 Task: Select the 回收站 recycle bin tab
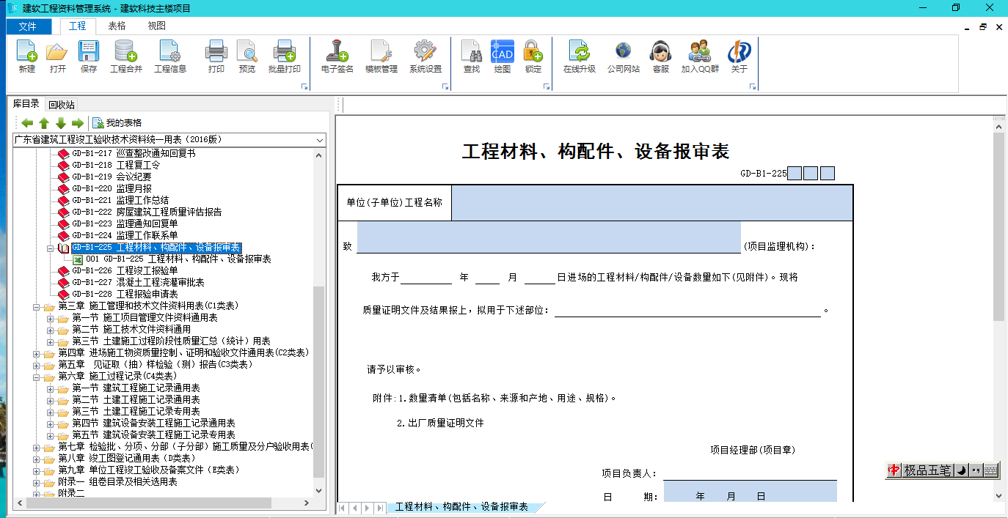(x=62, y=105)
